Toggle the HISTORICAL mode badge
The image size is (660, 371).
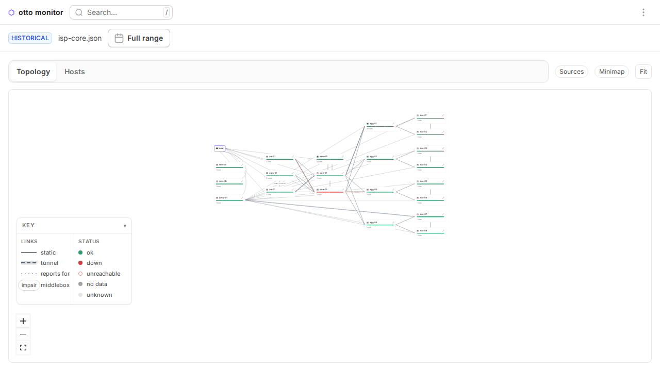point(30,38)
